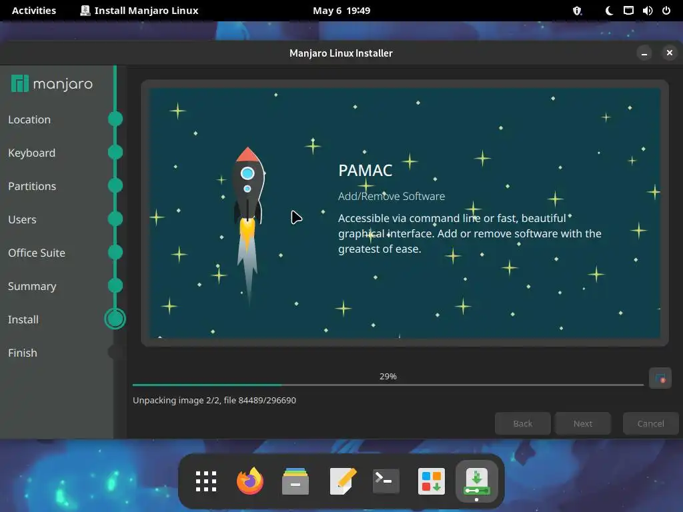Click the installation progress bar
This screenshot has height=512, width=683.
[388, 385]
